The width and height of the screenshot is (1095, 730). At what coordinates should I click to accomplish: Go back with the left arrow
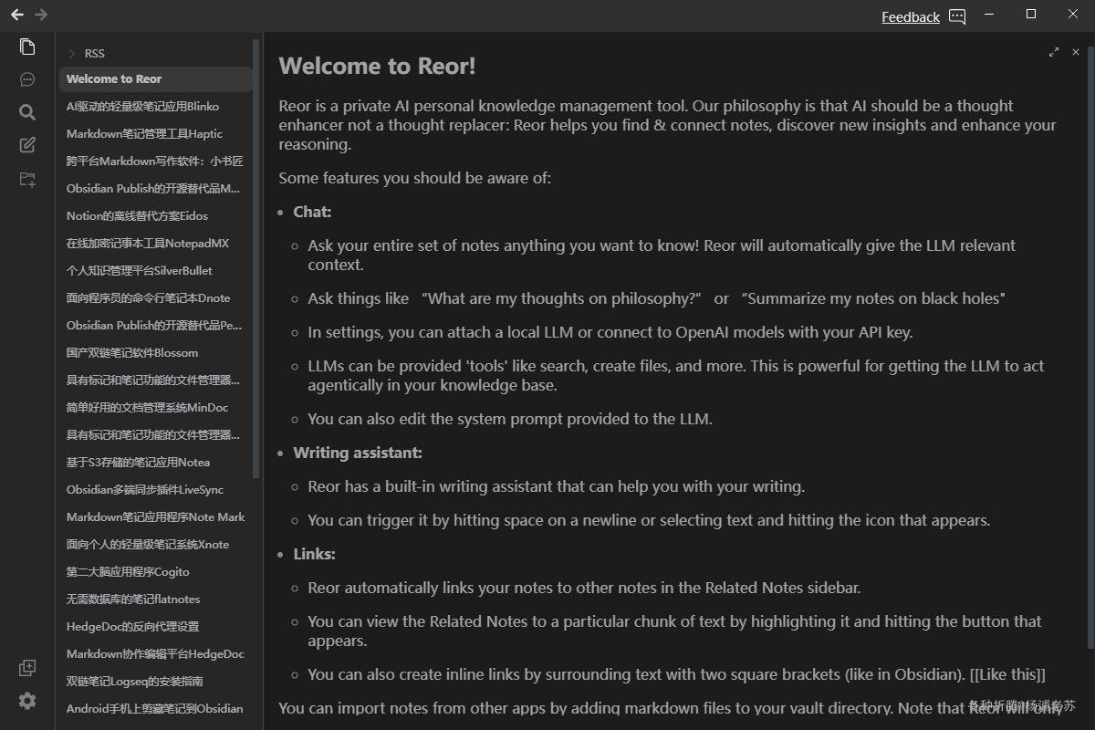tap(17, 15)
